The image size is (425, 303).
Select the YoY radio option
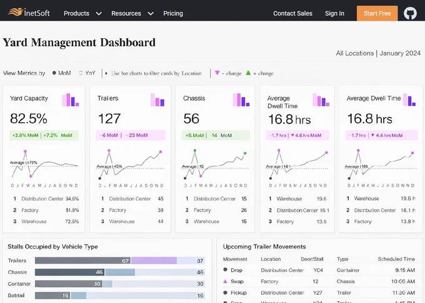tap(87, 73)
